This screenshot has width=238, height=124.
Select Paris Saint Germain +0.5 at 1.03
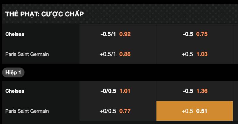pyautogui.click(x=195, y=54)
